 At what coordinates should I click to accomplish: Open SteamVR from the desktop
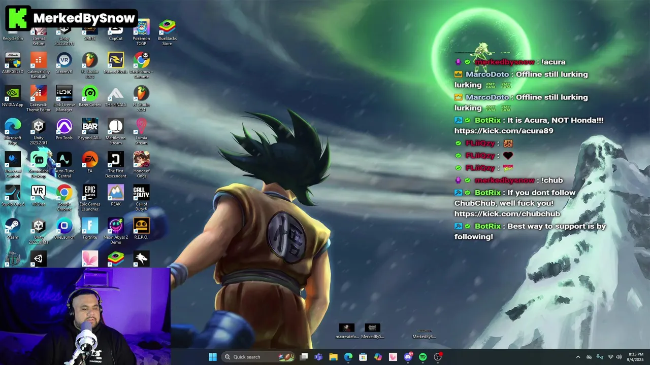point(64,63)
